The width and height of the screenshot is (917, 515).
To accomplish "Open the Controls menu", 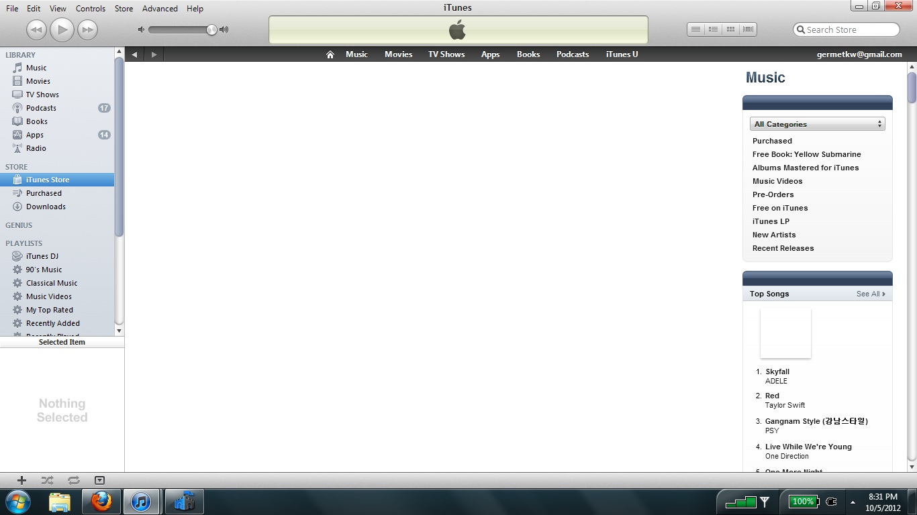I will pos(91,9).
